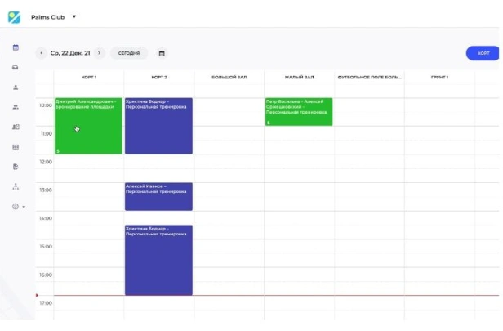
Task: Open the people group sidebar icon
Action: point(16,107)
